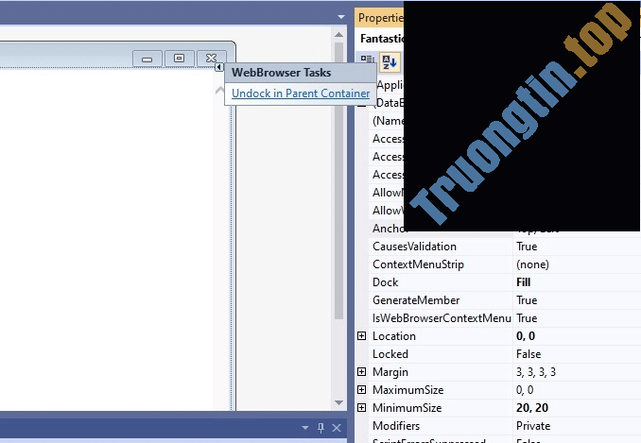
Task: Click the form's close button in the designer
Action: pyautogui.click(x=213, y=59)
